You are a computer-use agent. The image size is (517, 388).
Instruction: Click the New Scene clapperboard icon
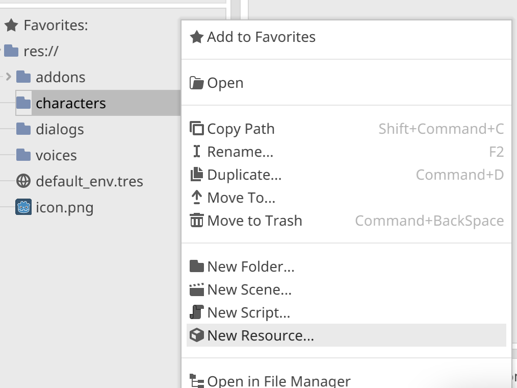coord(196,289)
